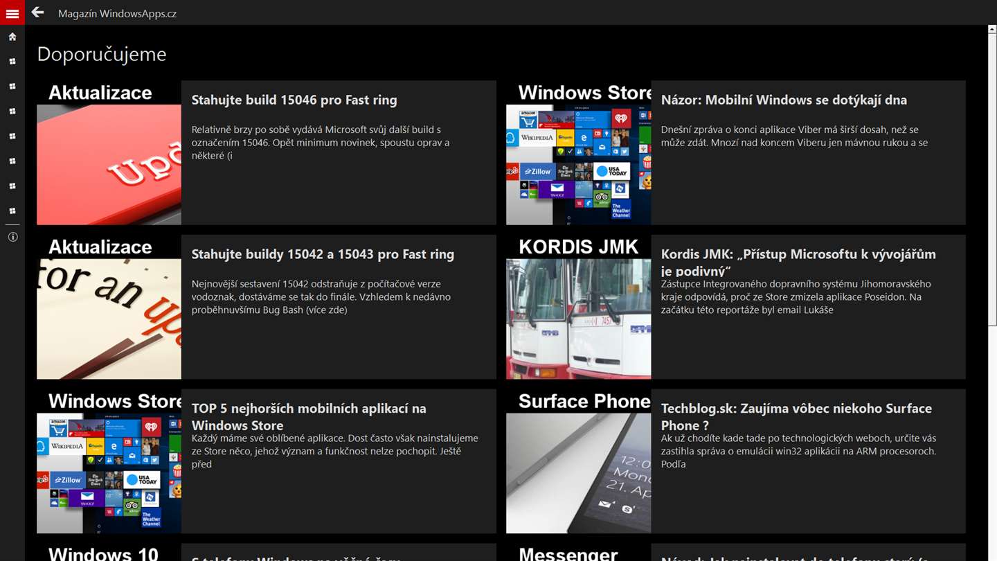Click excerpt starting 'Nejnovější sestavení 15042 odstraňuje'
The width and height of the screenshot is (997, 561).
(x=321, y=296)
